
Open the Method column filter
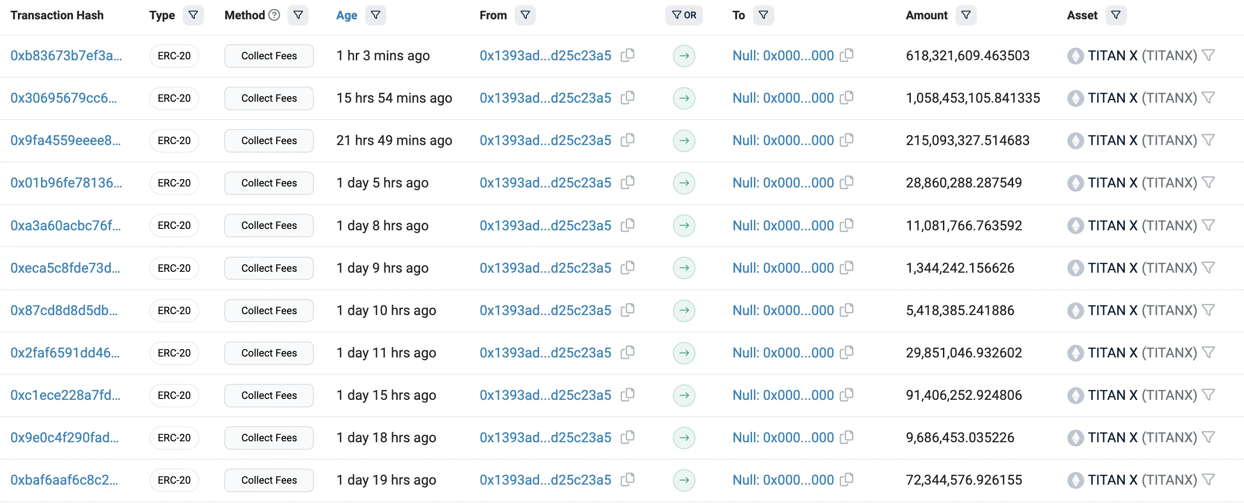point(298,15)
